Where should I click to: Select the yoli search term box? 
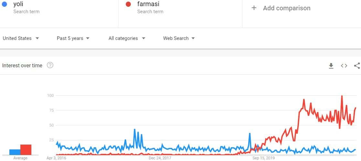pos(59,14)
